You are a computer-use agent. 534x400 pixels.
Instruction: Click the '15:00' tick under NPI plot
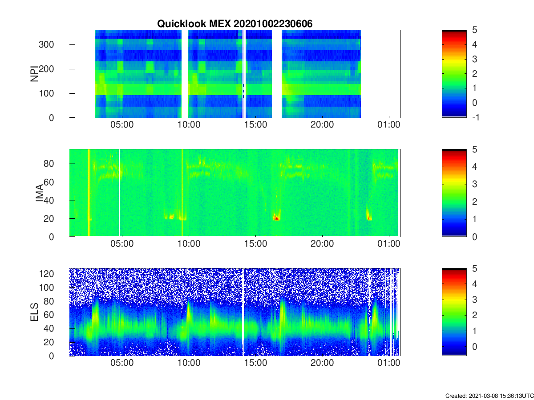[255, 125]
